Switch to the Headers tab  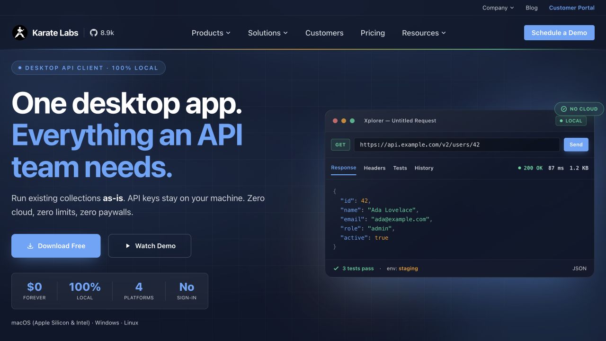(374, 168)
